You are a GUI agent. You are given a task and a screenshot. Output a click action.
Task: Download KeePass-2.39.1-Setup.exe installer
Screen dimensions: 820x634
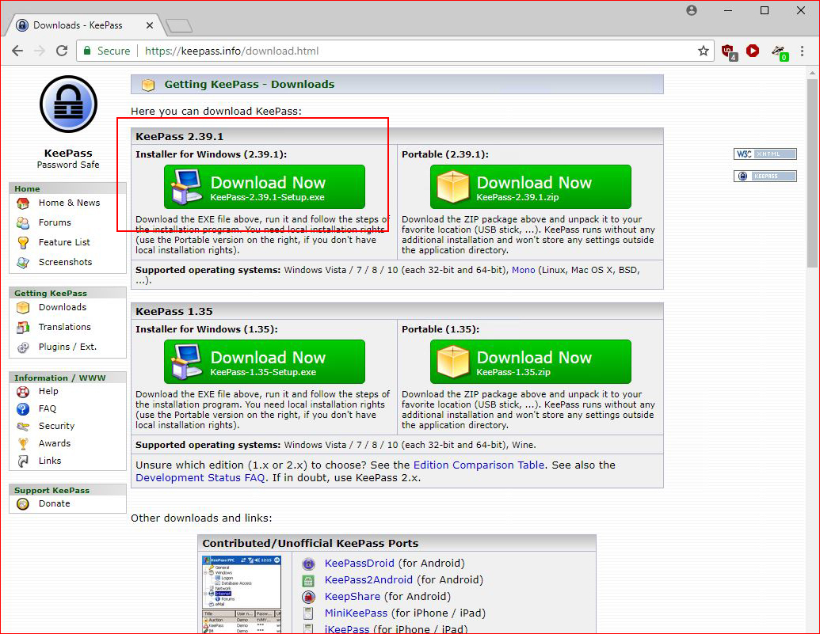[x=265, y=187]
